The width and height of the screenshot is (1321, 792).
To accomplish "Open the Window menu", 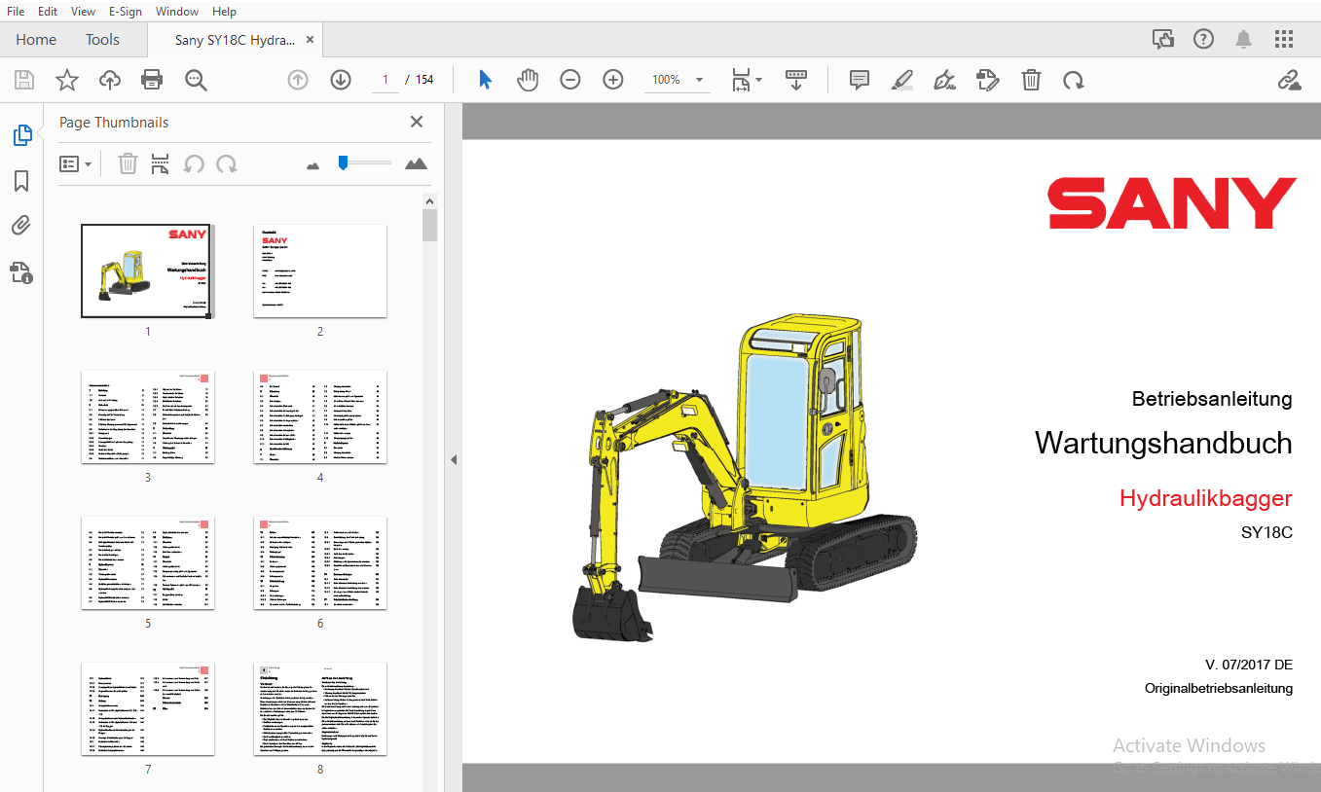I will (x=177, y=12).
